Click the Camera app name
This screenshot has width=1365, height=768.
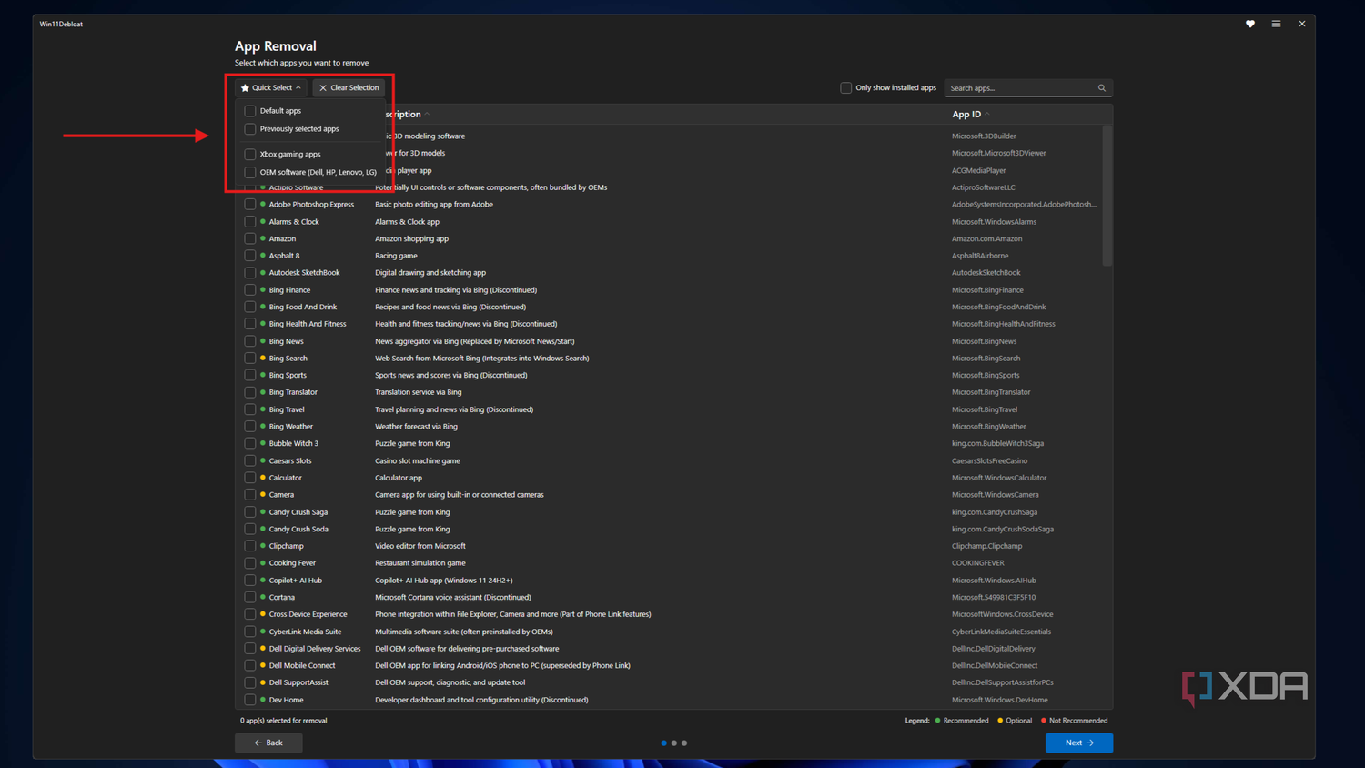[x=281, y=495]
